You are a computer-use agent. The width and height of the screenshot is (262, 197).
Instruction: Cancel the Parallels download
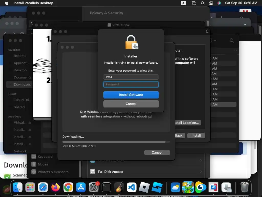(157, 152)
